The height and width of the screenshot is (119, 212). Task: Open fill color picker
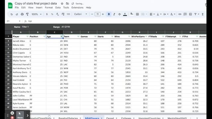(x=132, y=14)
